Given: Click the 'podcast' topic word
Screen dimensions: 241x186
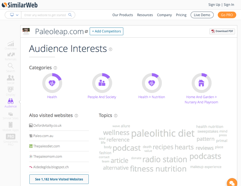Looking at the screenshot, I should [x=127, y=148].
